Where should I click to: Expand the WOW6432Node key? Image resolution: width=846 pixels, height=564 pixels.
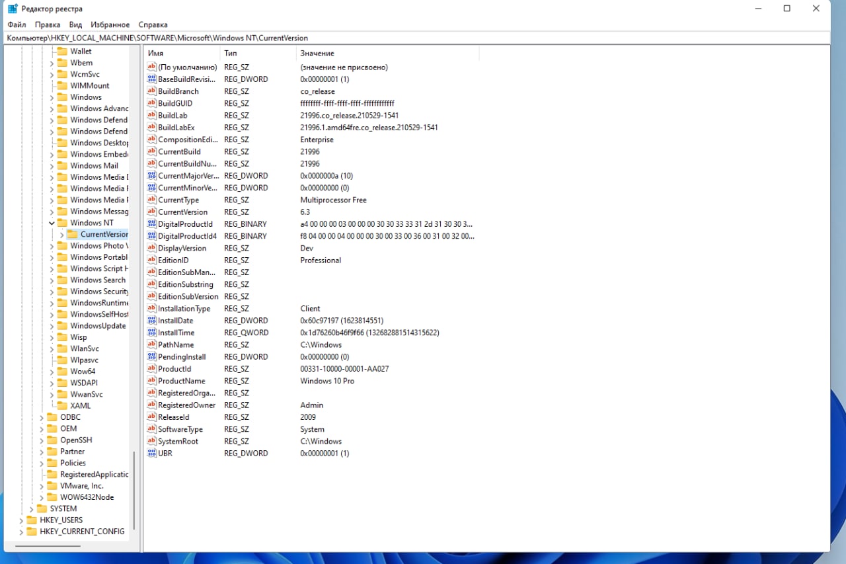coord(41,497)
